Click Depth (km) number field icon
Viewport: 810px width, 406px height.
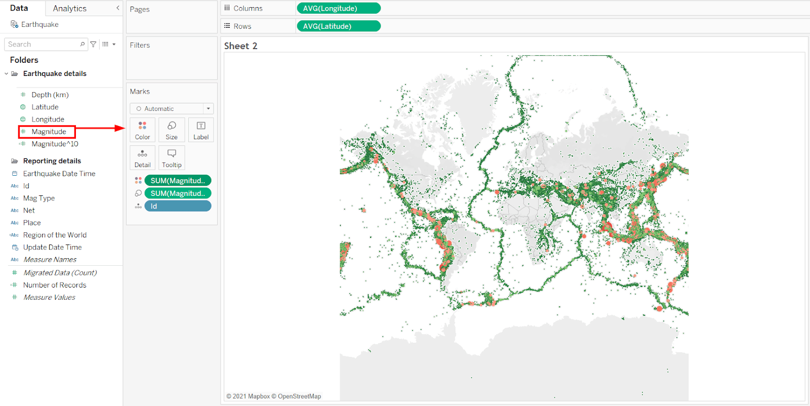pyautogui.click(x=23, y=95)
